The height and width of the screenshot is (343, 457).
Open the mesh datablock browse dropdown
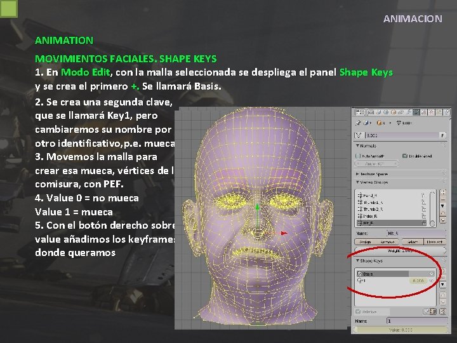[359, 135]
